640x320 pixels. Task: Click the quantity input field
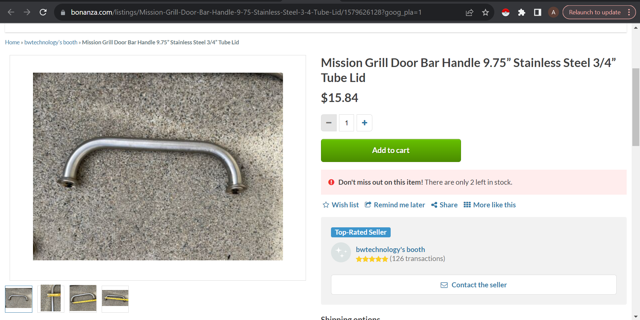pos(346,123)
